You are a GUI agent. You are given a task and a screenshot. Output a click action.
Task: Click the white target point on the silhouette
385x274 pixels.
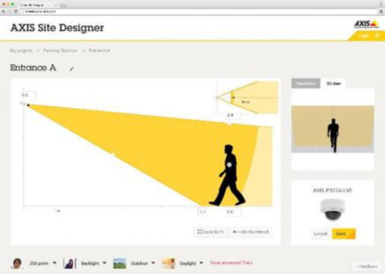coord(229,166)
